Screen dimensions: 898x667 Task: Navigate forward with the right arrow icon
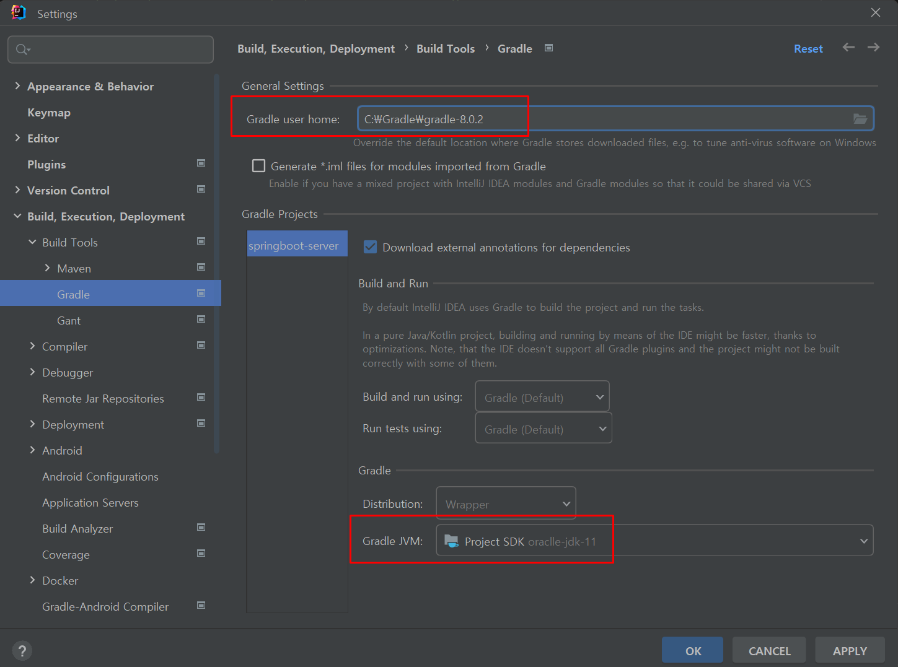(873, 47)
